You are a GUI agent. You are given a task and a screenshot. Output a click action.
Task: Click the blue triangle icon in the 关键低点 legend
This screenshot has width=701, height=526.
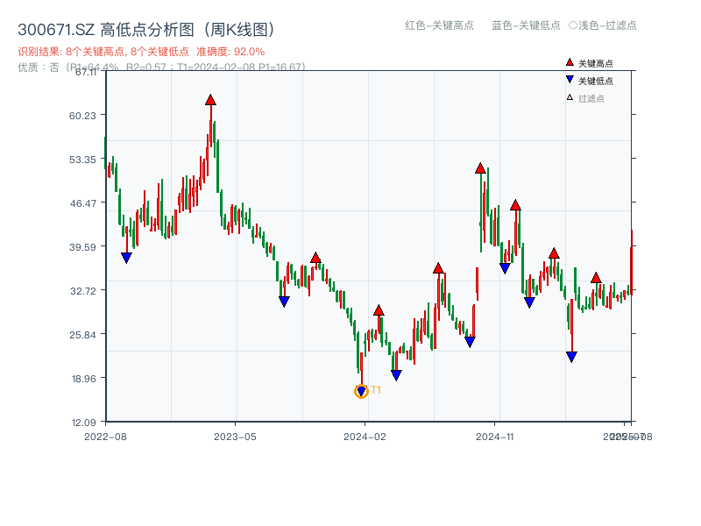point(570,80)
